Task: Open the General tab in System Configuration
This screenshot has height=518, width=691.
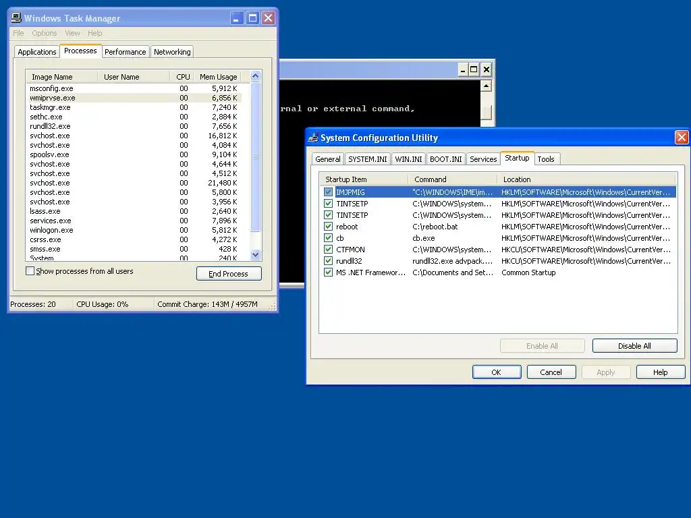Action: click(328, 159)
